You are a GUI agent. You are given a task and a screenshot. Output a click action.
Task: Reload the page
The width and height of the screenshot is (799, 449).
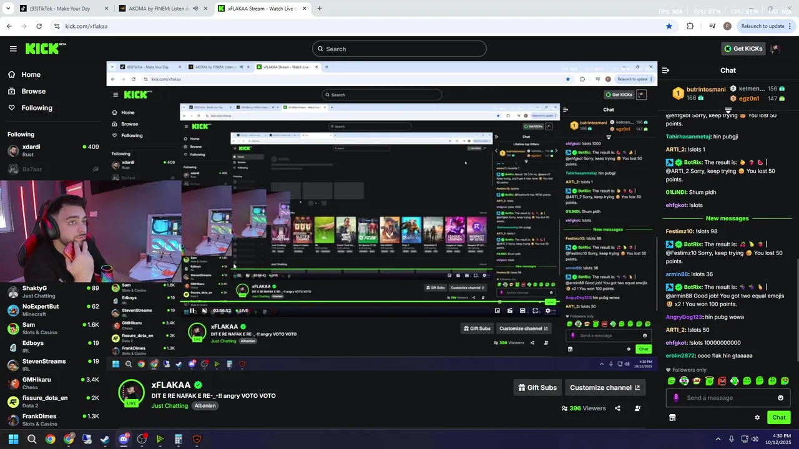[39, 26]
